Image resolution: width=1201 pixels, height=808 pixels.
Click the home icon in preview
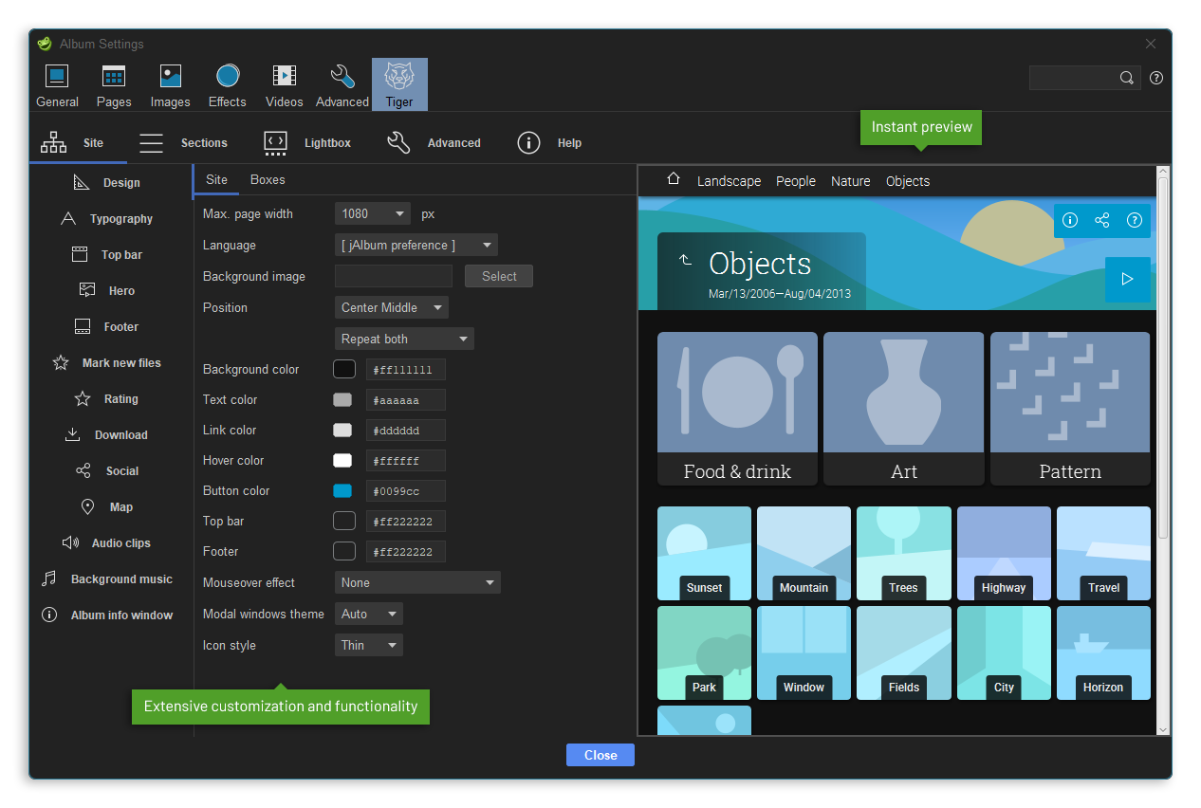(x=674, y=179)
